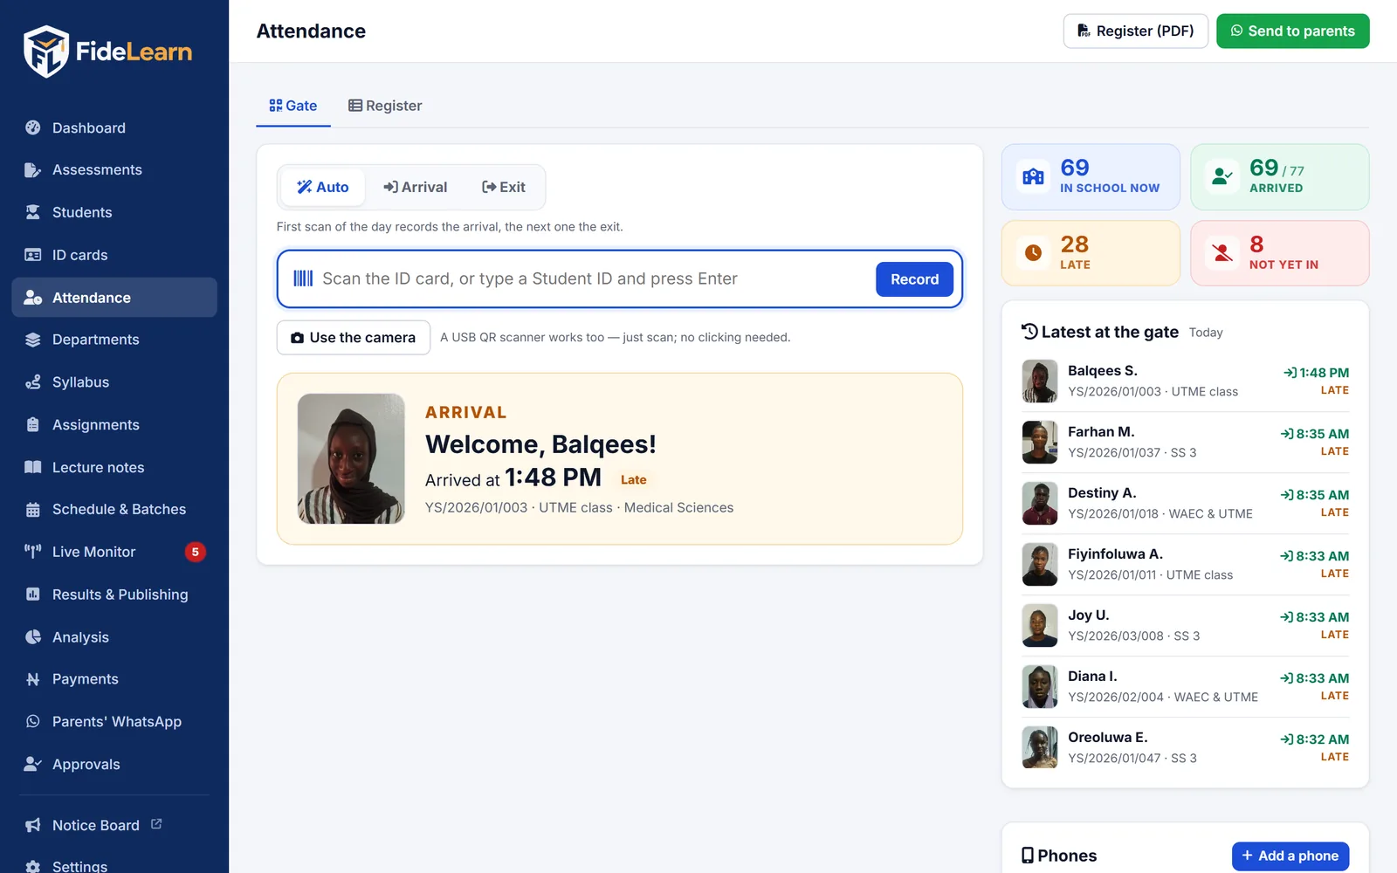Open Assignments in the sidebar
This screenshot has height=873, width=1397.
tap(114, 425)
